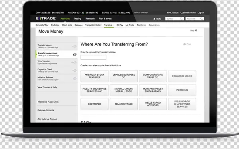This screenshot has width=239, height=149.
Task: Open the Trading top menu
Action: (x=78, y=19)
